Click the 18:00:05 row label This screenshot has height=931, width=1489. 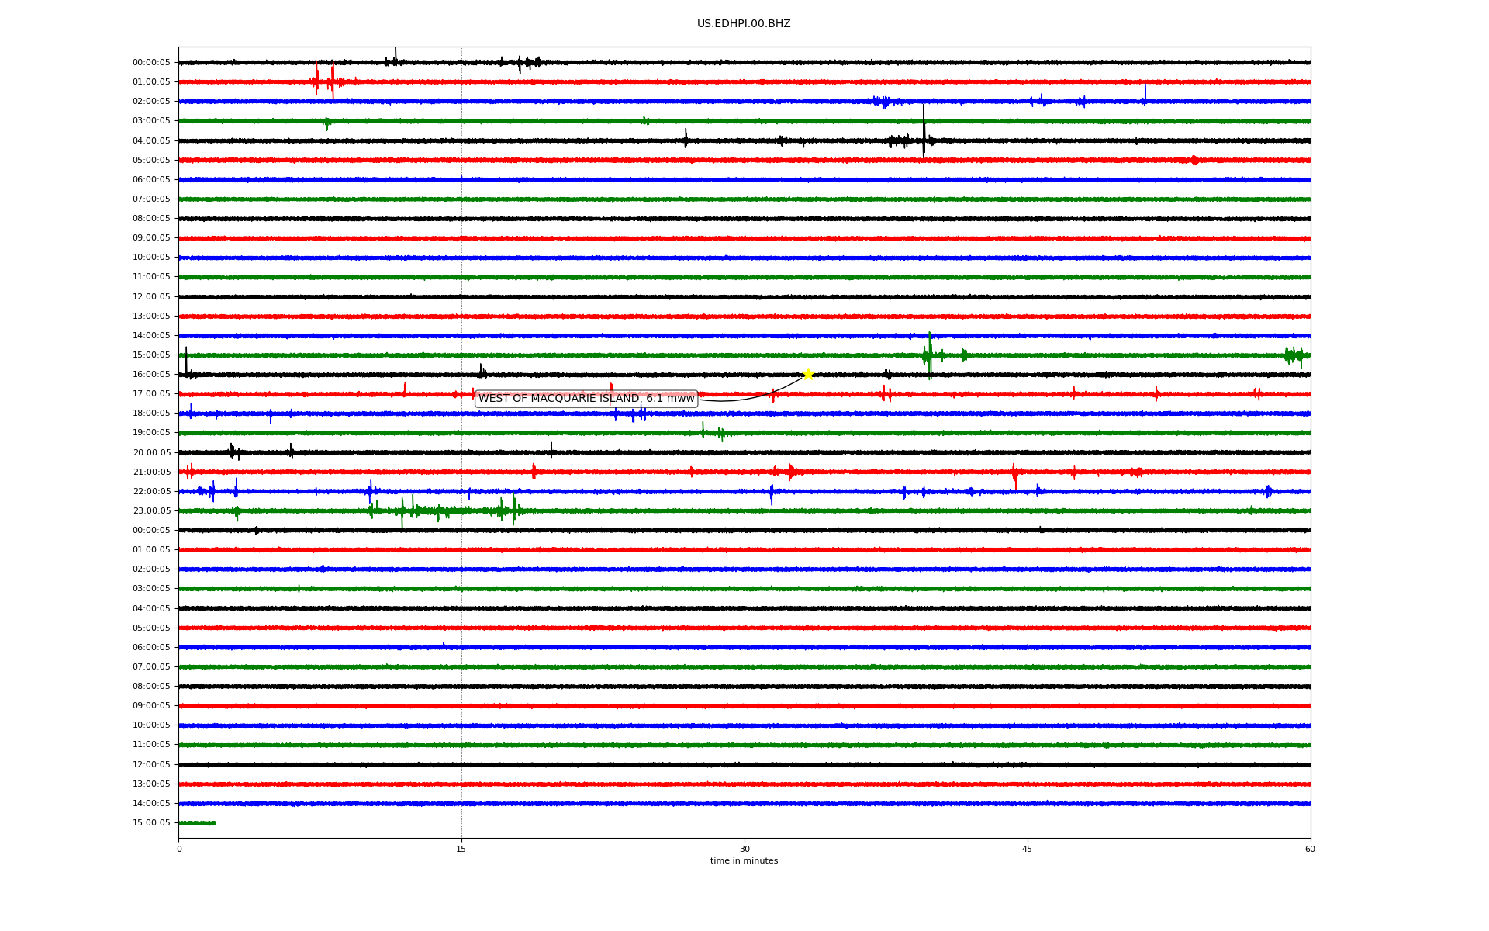tap(151, 414)
